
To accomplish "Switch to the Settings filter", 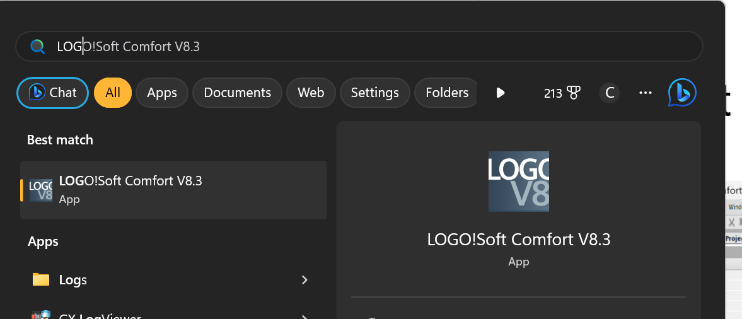I will (375, 93).
